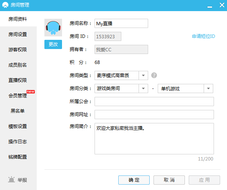This screenshot has height=190, width=227.
Task: Expand the 房间类型 dropdown arrow
Action: click(143, 75)
